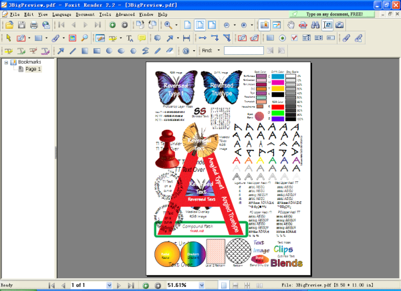Select the Snapshot camera tool
401x291 pixels.
click(340, 25)
